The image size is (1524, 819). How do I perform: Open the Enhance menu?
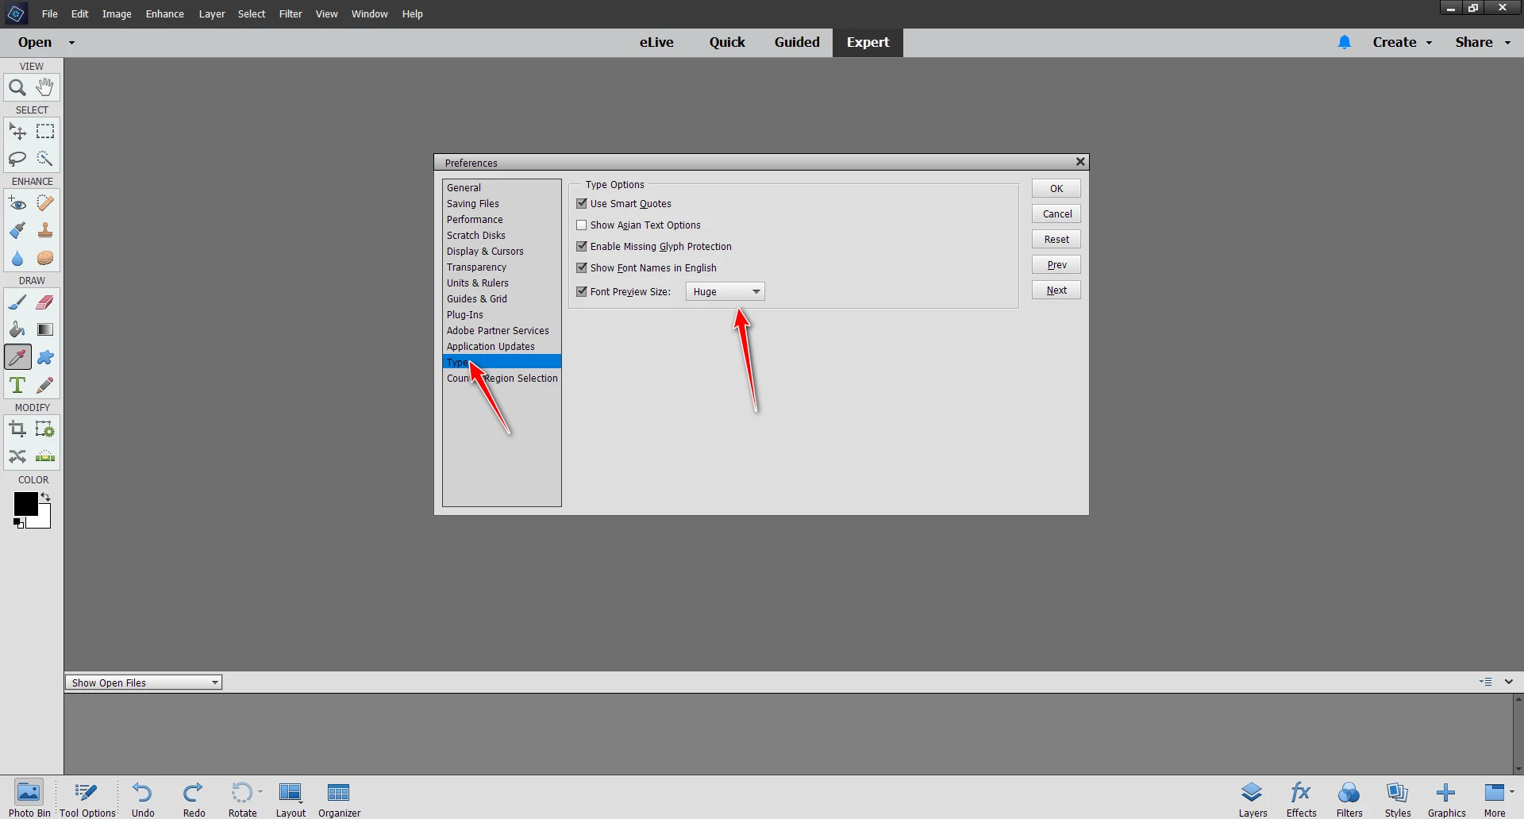(165, 14)
